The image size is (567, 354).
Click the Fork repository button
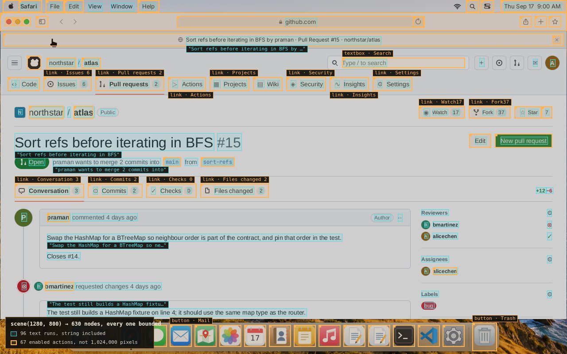coord(489,112)
